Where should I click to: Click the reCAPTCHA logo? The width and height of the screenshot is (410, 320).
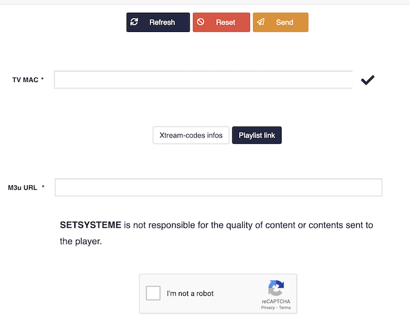pyautogui.click(x=276, y=287)
